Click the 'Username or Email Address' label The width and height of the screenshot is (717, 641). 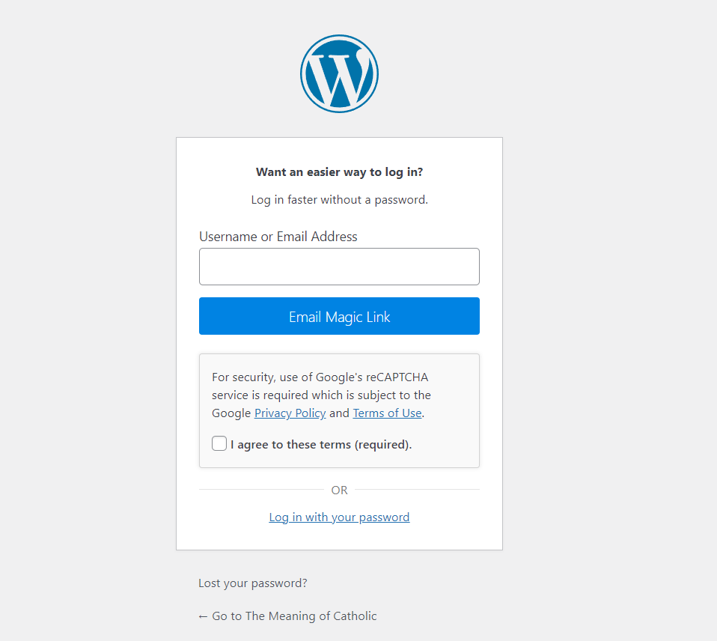click(x=278, y=237)
